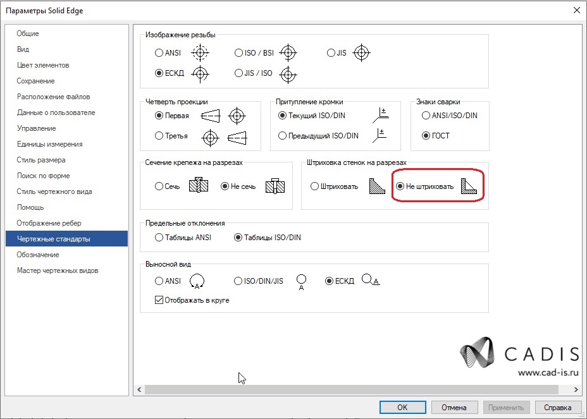The image size is (587, 419).
Task: Open the Помощь page
Action: (66, 207)
